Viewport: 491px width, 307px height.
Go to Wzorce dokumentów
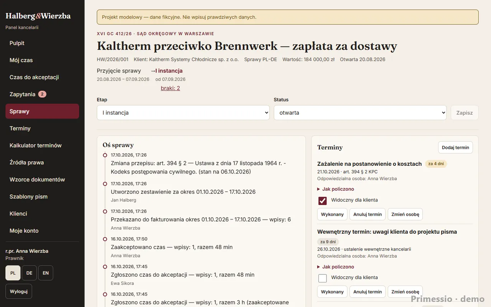click(x=42, y=180)
